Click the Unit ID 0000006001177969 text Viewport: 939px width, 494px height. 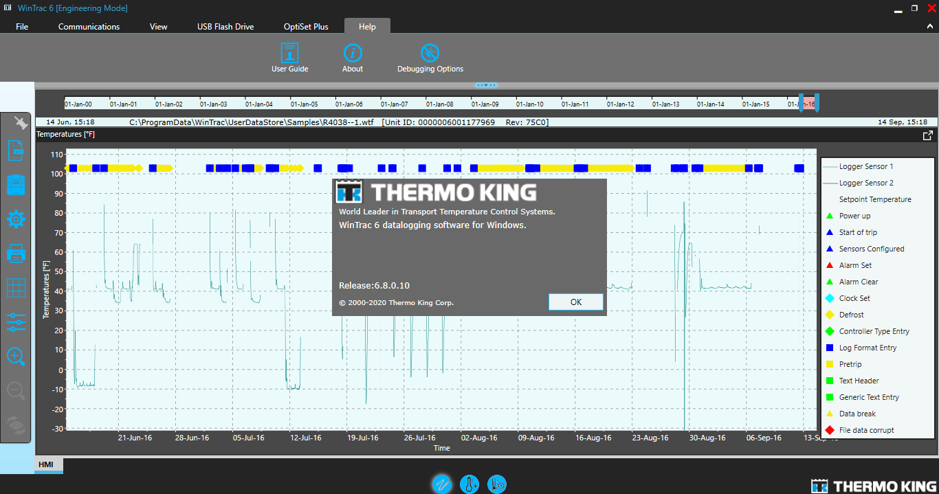[x=439, y=122]
